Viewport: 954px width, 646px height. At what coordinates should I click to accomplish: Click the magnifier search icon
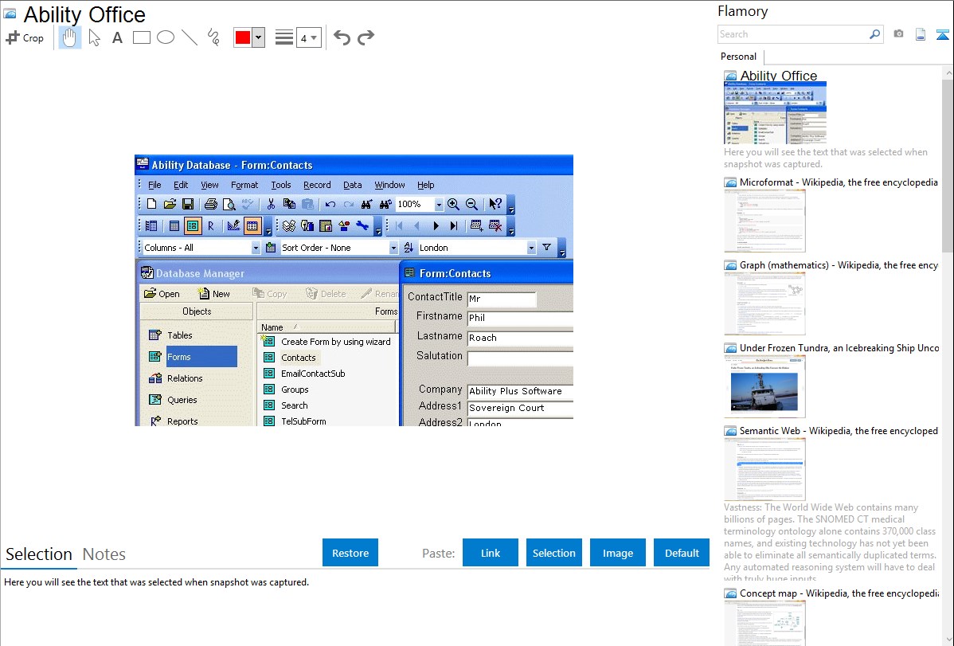(874, 34)
